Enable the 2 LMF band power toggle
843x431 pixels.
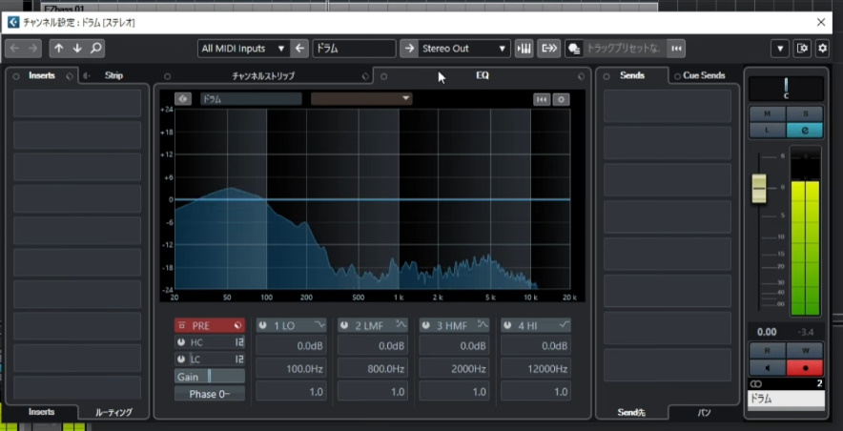click(x=344, y=325)
